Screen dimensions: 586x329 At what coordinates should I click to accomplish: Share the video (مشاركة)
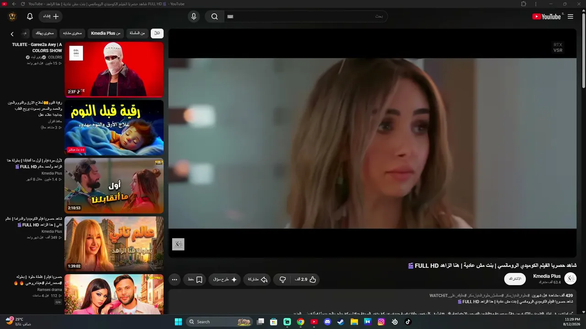pyautogui.click(x=258, y=280)
